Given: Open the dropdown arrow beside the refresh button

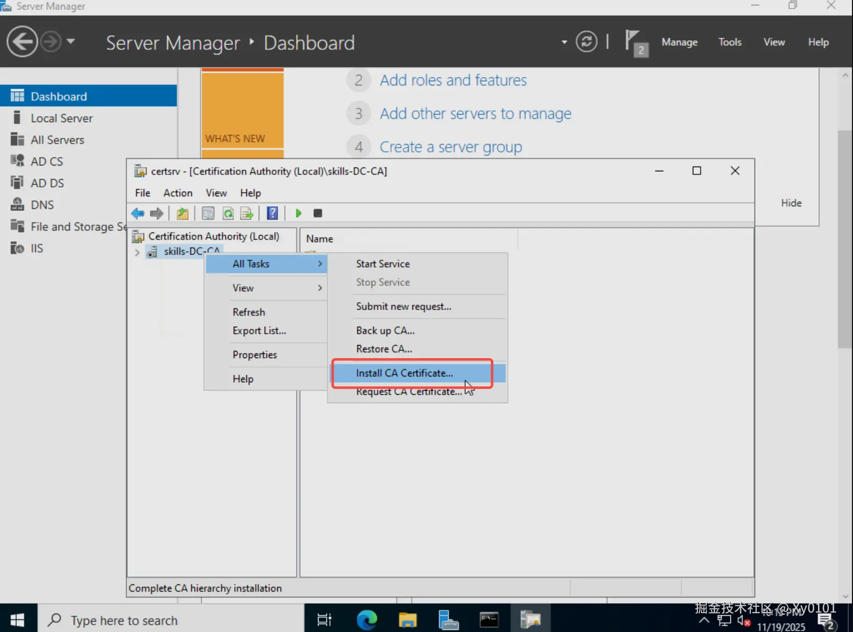Looking at the screenshot, I should click(x=564, y=42).
